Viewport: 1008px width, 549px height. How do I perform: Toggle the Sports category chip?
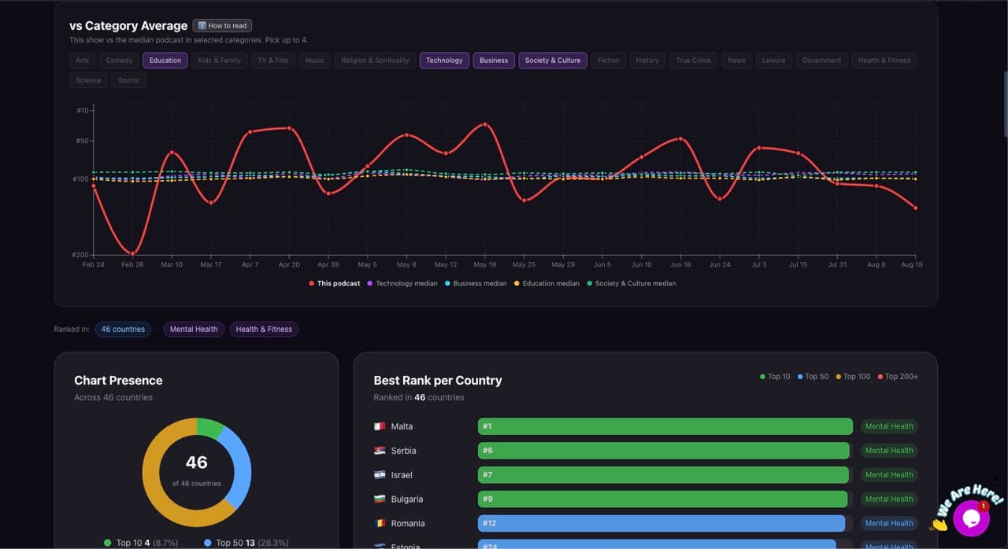tap(128, 80)
